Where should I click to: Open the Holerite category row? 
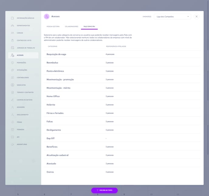(122, 105)
